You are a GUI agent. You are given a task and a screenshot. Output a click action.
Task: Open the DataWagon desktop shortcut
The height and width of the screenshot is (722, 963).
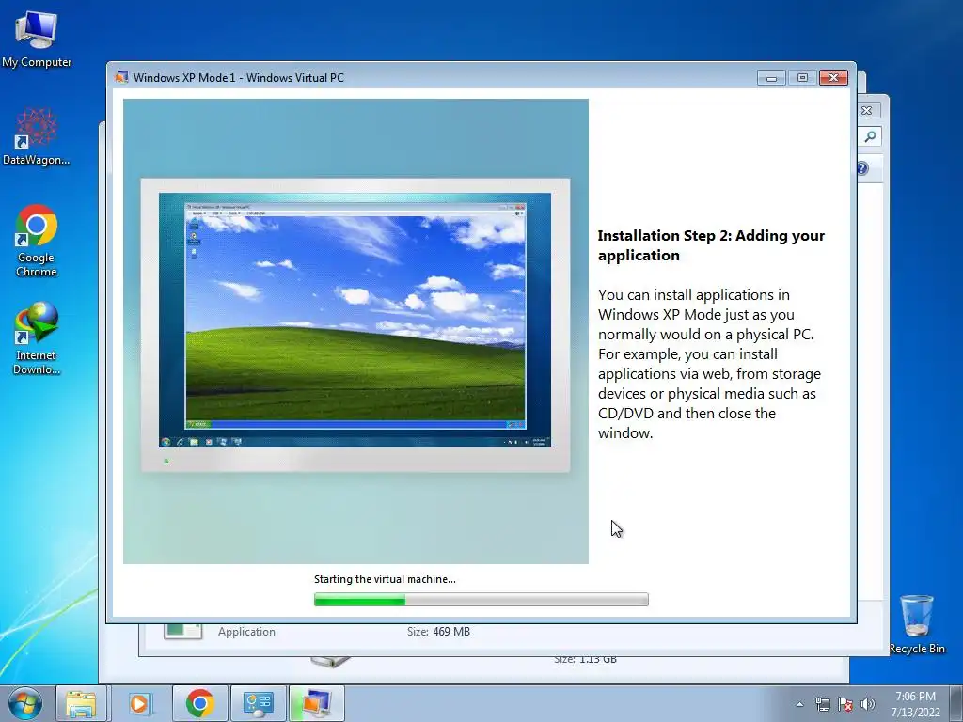tap(37, 136)
